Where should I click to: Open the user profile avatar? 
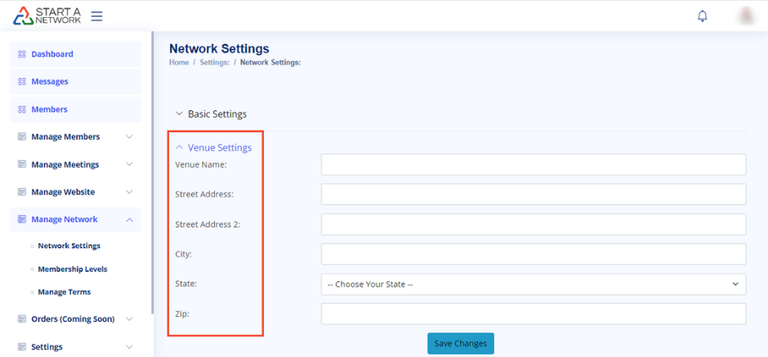[745, 16]
